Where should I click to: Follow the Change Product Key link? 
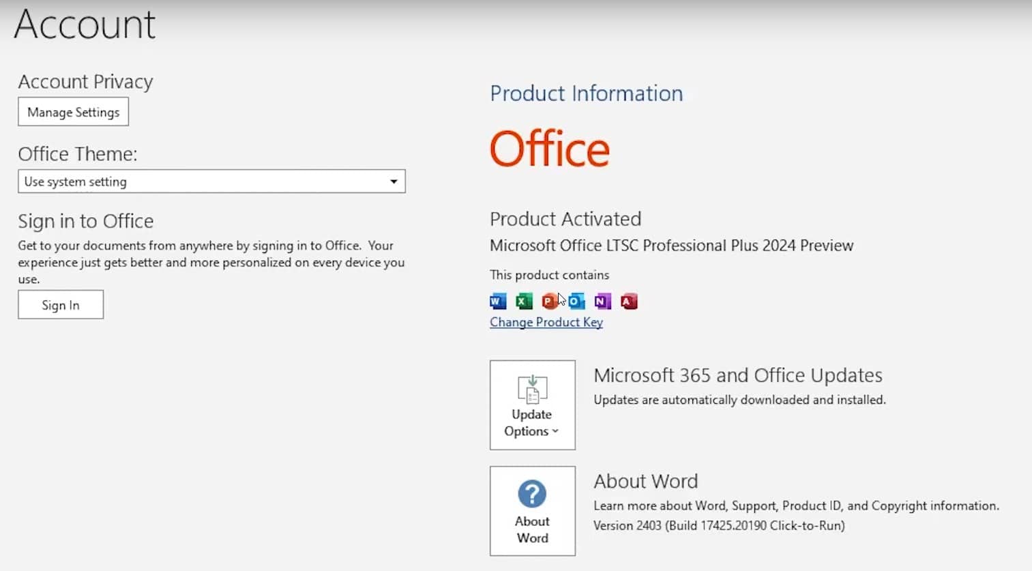(546, 322)
